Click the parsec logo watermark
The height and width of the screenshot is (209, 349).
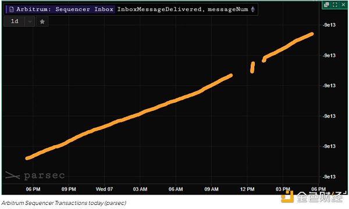pos(35,175)
